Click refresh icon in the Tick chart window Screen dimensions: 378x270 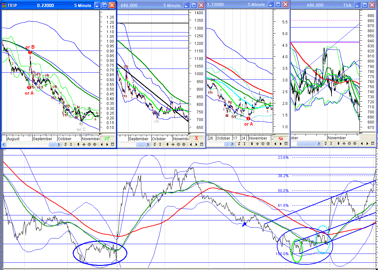pos(326,143)
